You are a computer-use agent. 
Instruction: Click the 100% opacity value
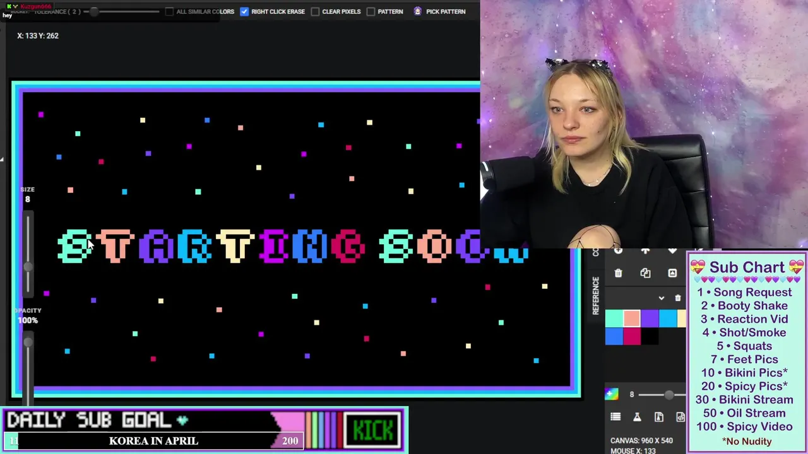point(28,320)
